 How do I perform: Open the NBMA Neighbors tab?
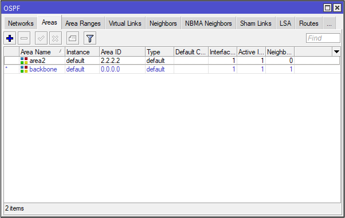(209, 23)
